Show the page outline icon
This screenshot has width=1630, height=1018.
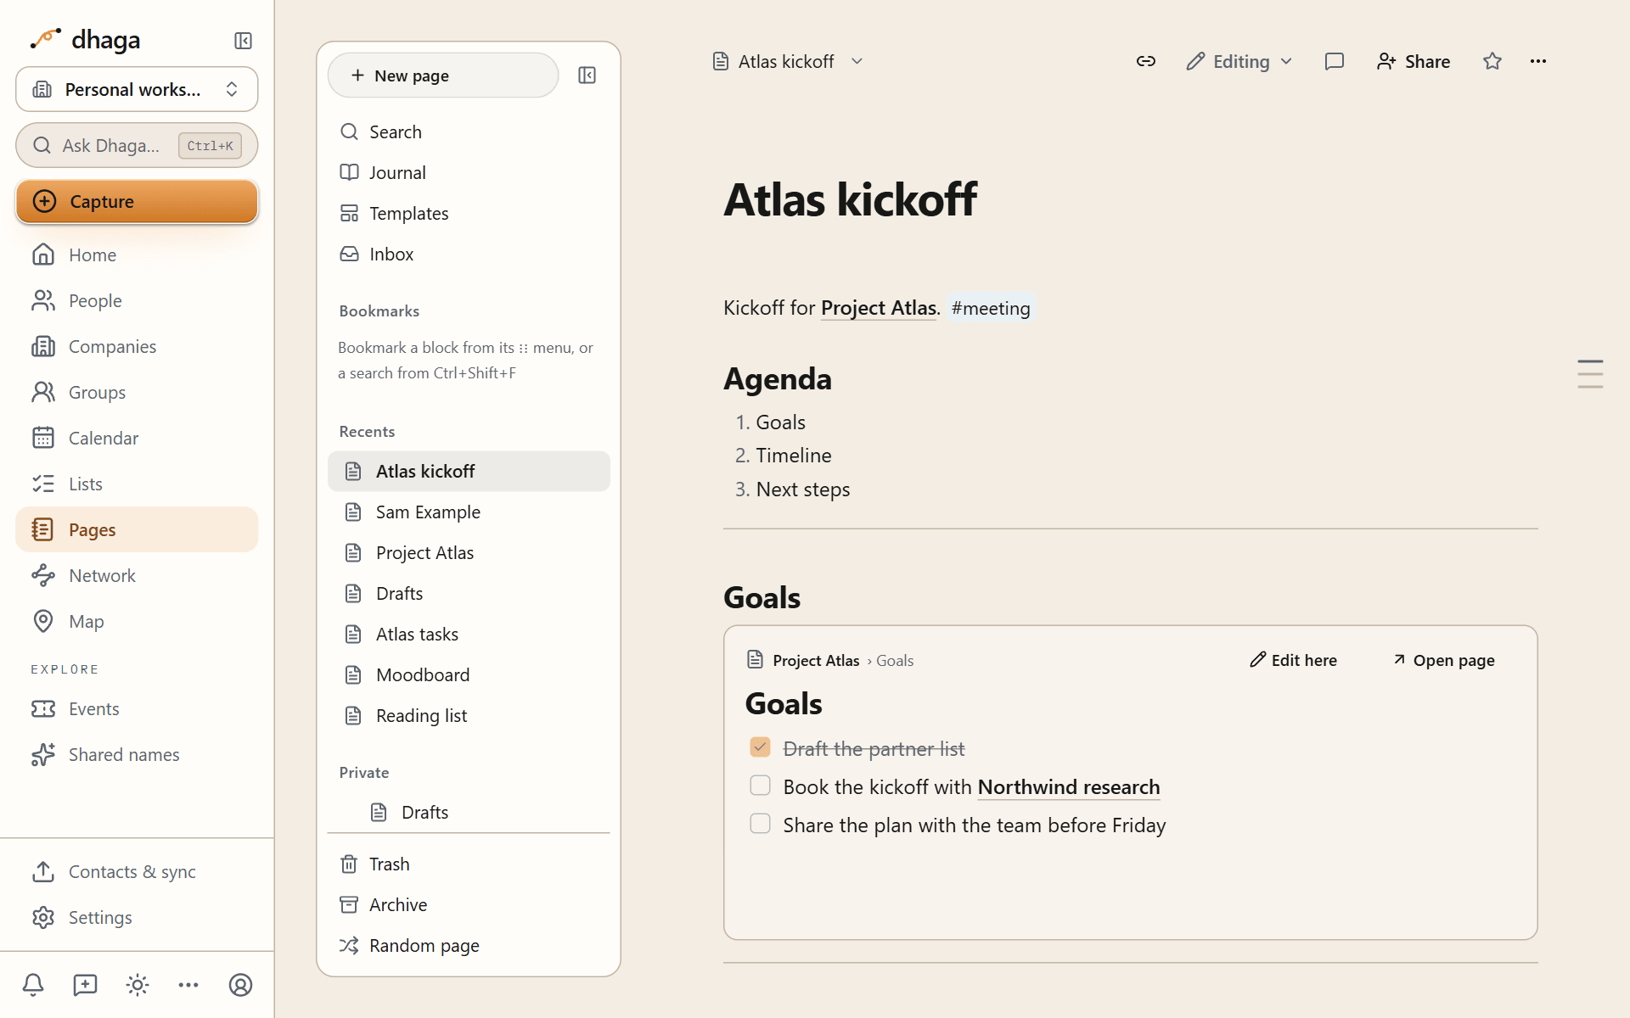(x=1590, y=374)
